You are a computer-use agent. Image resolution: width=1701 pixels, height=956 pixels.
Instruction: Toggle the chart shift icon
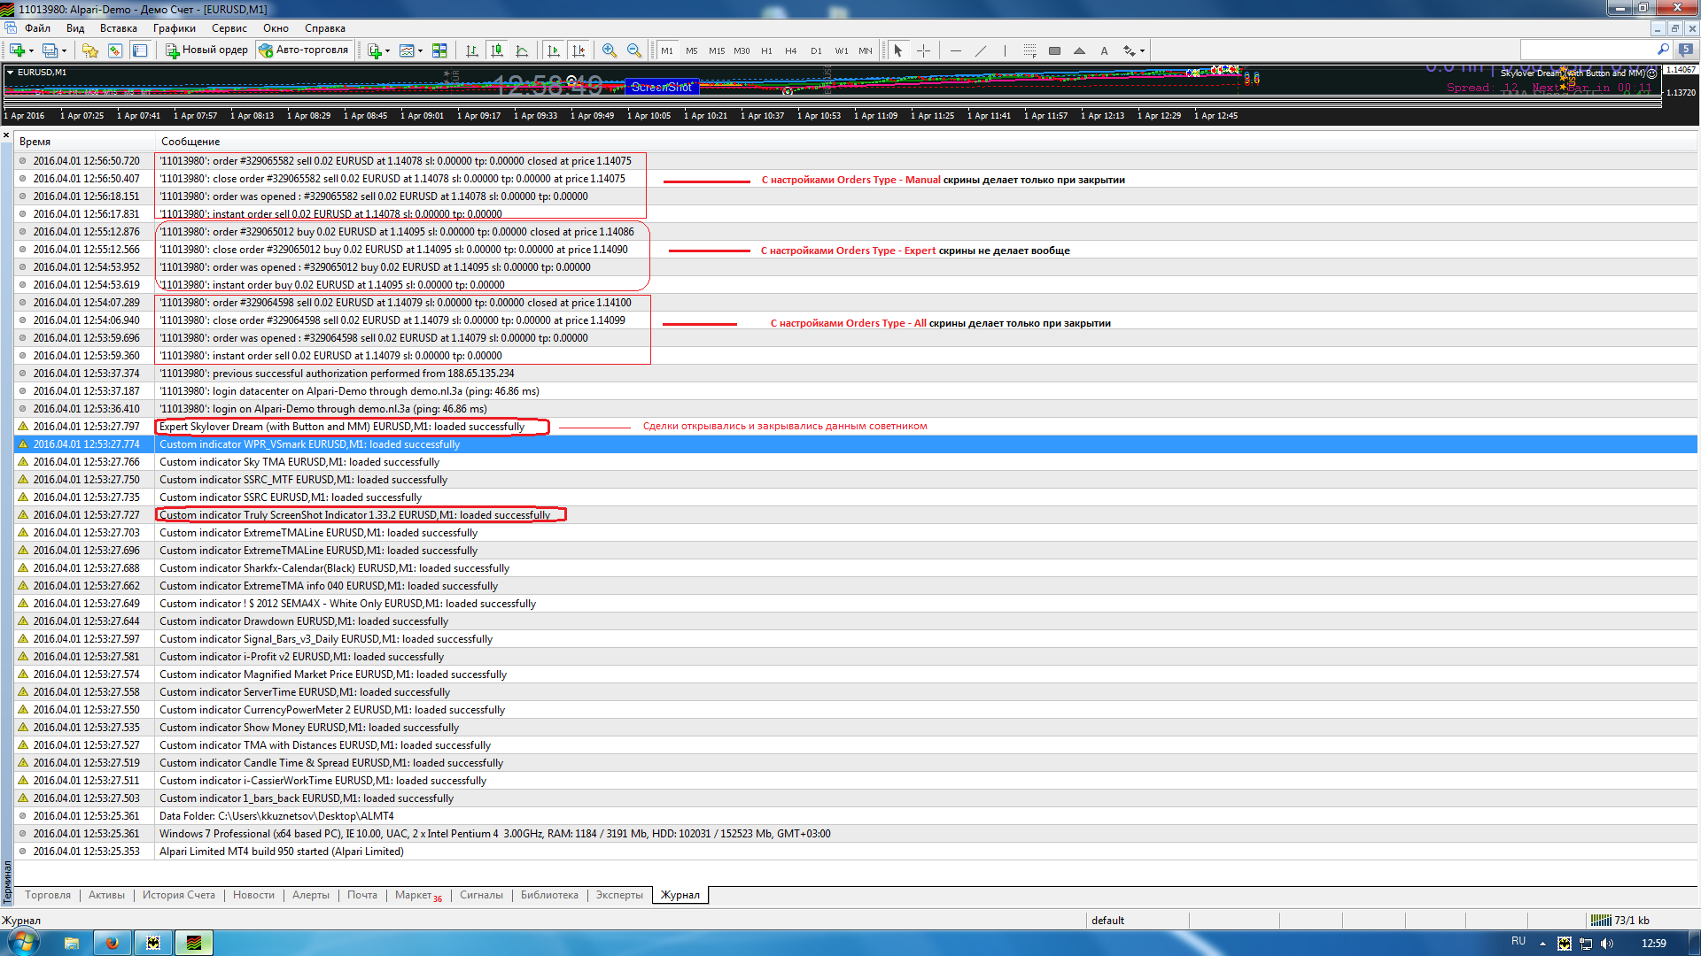coord(579,50)
